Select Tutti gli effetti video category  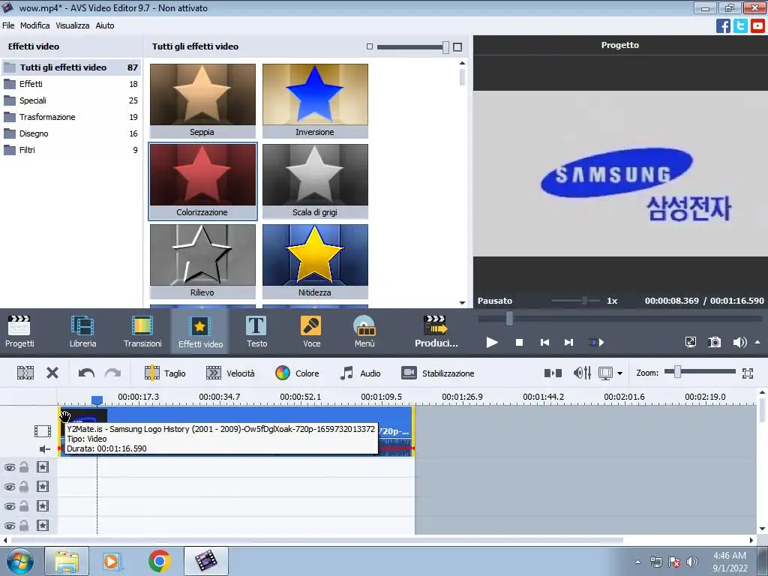point(71,67)
